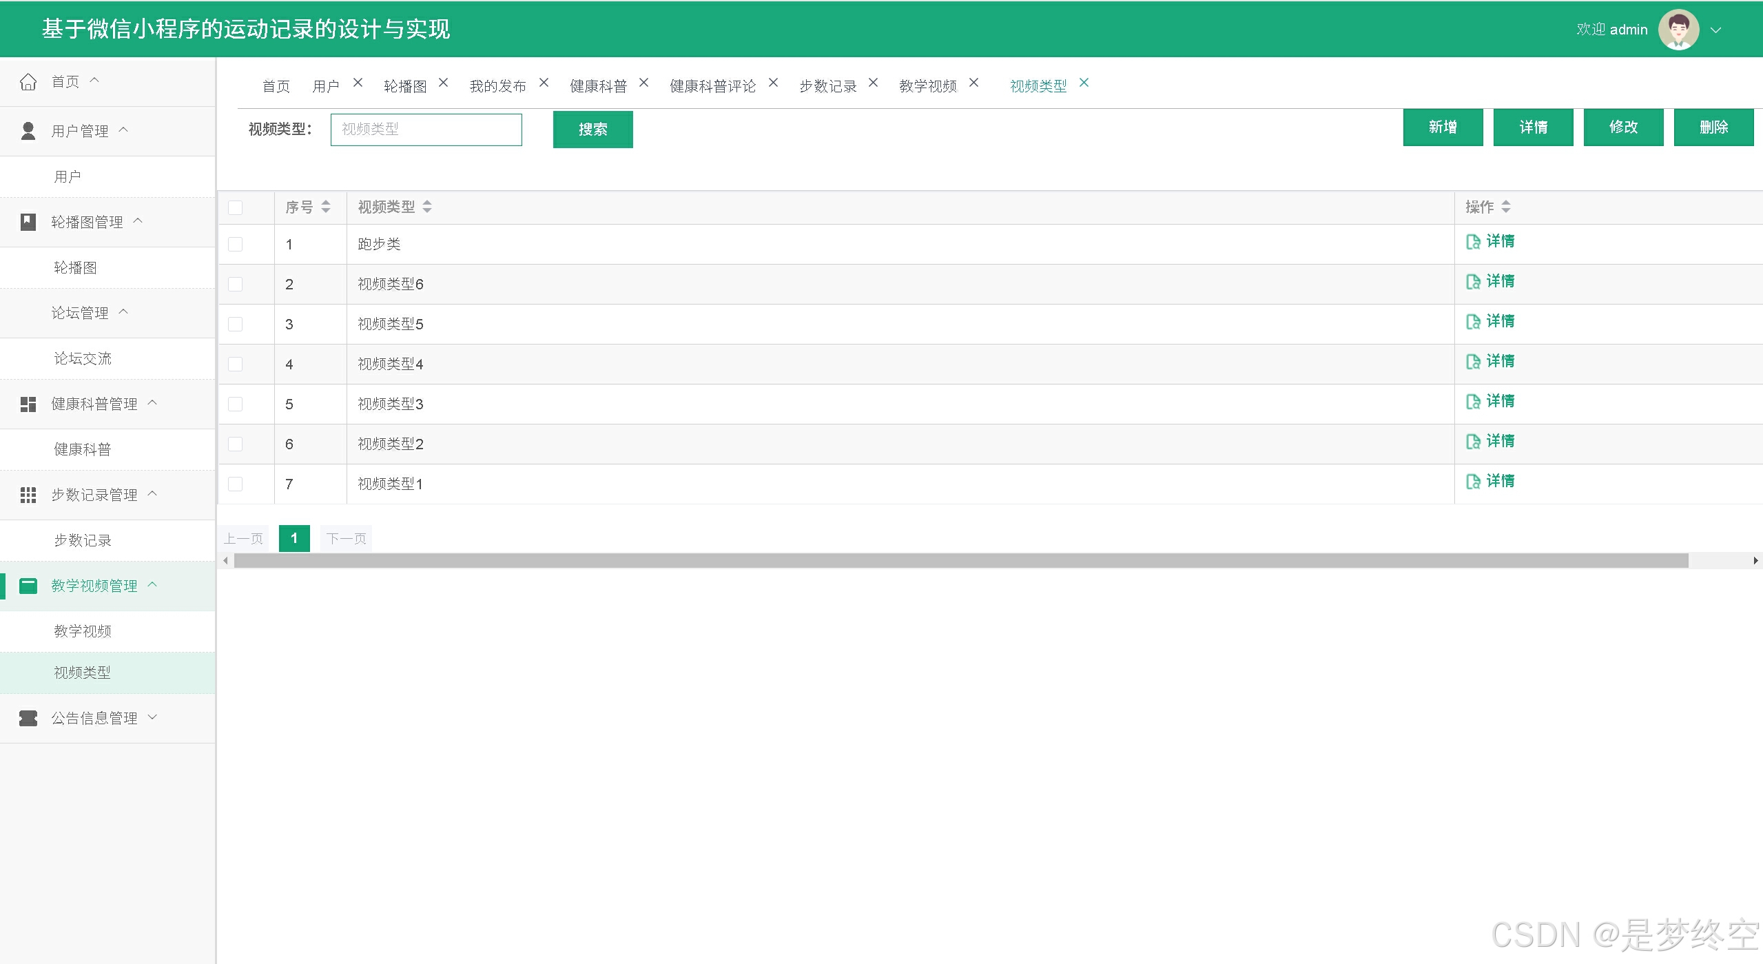The width and height of the screenshot is (1763, 964).
Task: Click the admin avatar picture
Action: click(x=1678, y=30)
